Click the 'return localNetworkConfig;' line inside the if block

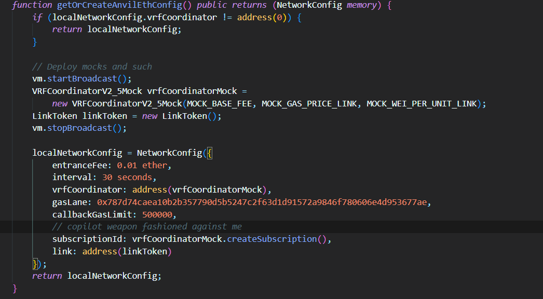[117, 30]
